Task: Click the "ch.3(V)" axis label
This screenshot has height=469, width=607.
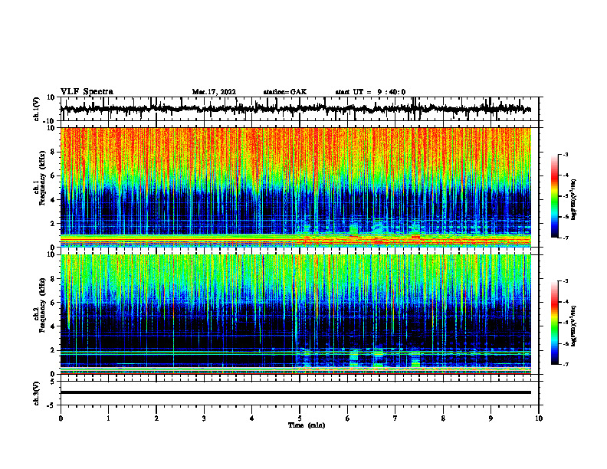Action: [x=37, y=393]
